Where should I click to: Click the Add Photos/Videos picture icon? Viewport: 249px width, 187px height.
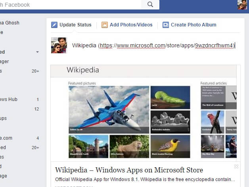click(105, 25)
